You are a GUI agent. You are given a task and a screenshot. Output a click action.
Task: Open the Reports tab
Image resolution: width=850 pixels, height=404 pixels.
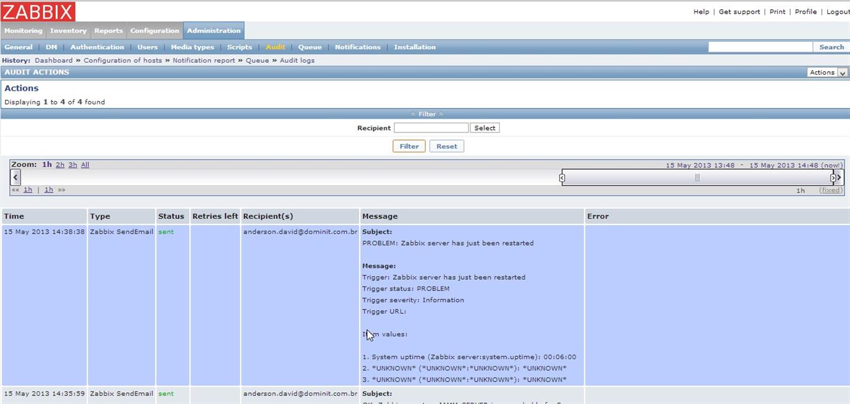coord(109,30)
